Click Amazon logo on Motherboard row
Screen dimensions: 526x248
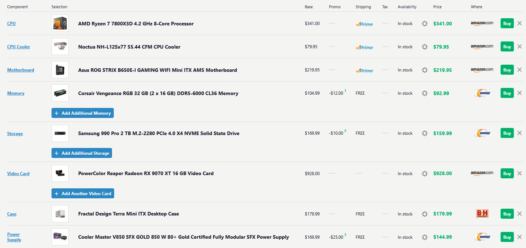pyautogui.click(x=482, y=70)
